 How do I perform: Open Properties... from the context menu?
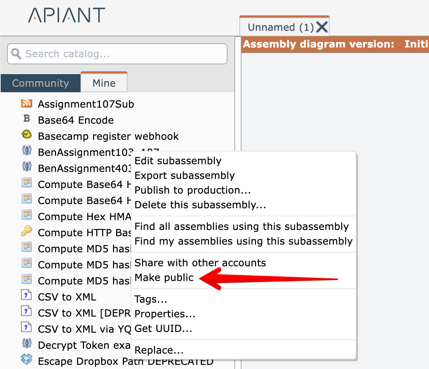coord(165,314)
